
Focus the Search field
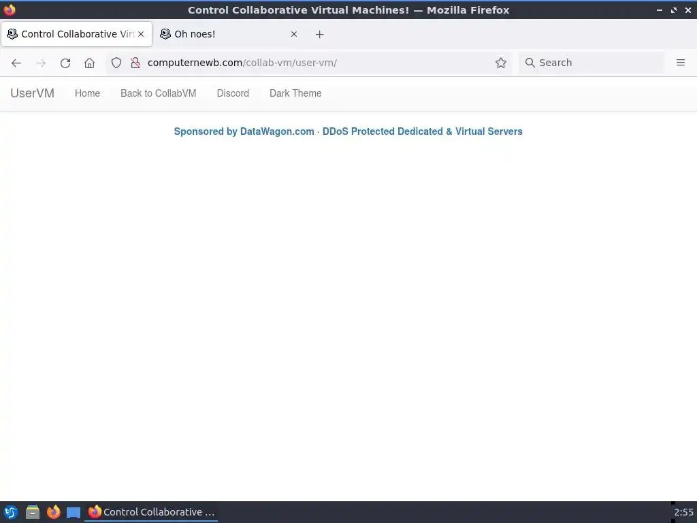click(591, 63)
